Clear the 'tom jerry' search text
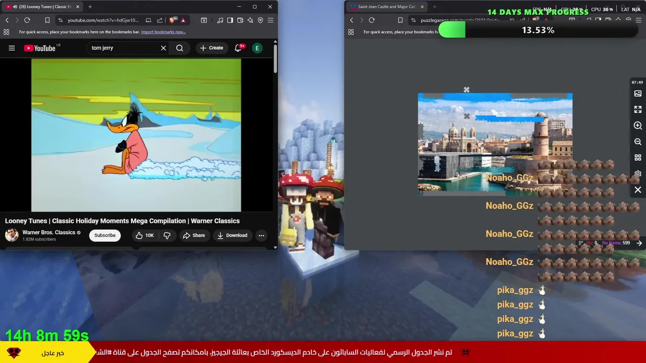Image resolution: width=646 pixels, height=363 pixels. pyautogui.click(x=164, y=48)
